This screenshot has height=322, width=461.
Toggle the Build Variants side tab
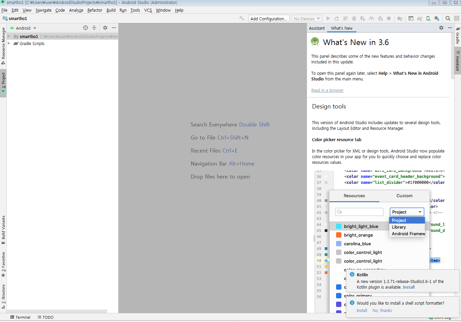click(3, 230)
